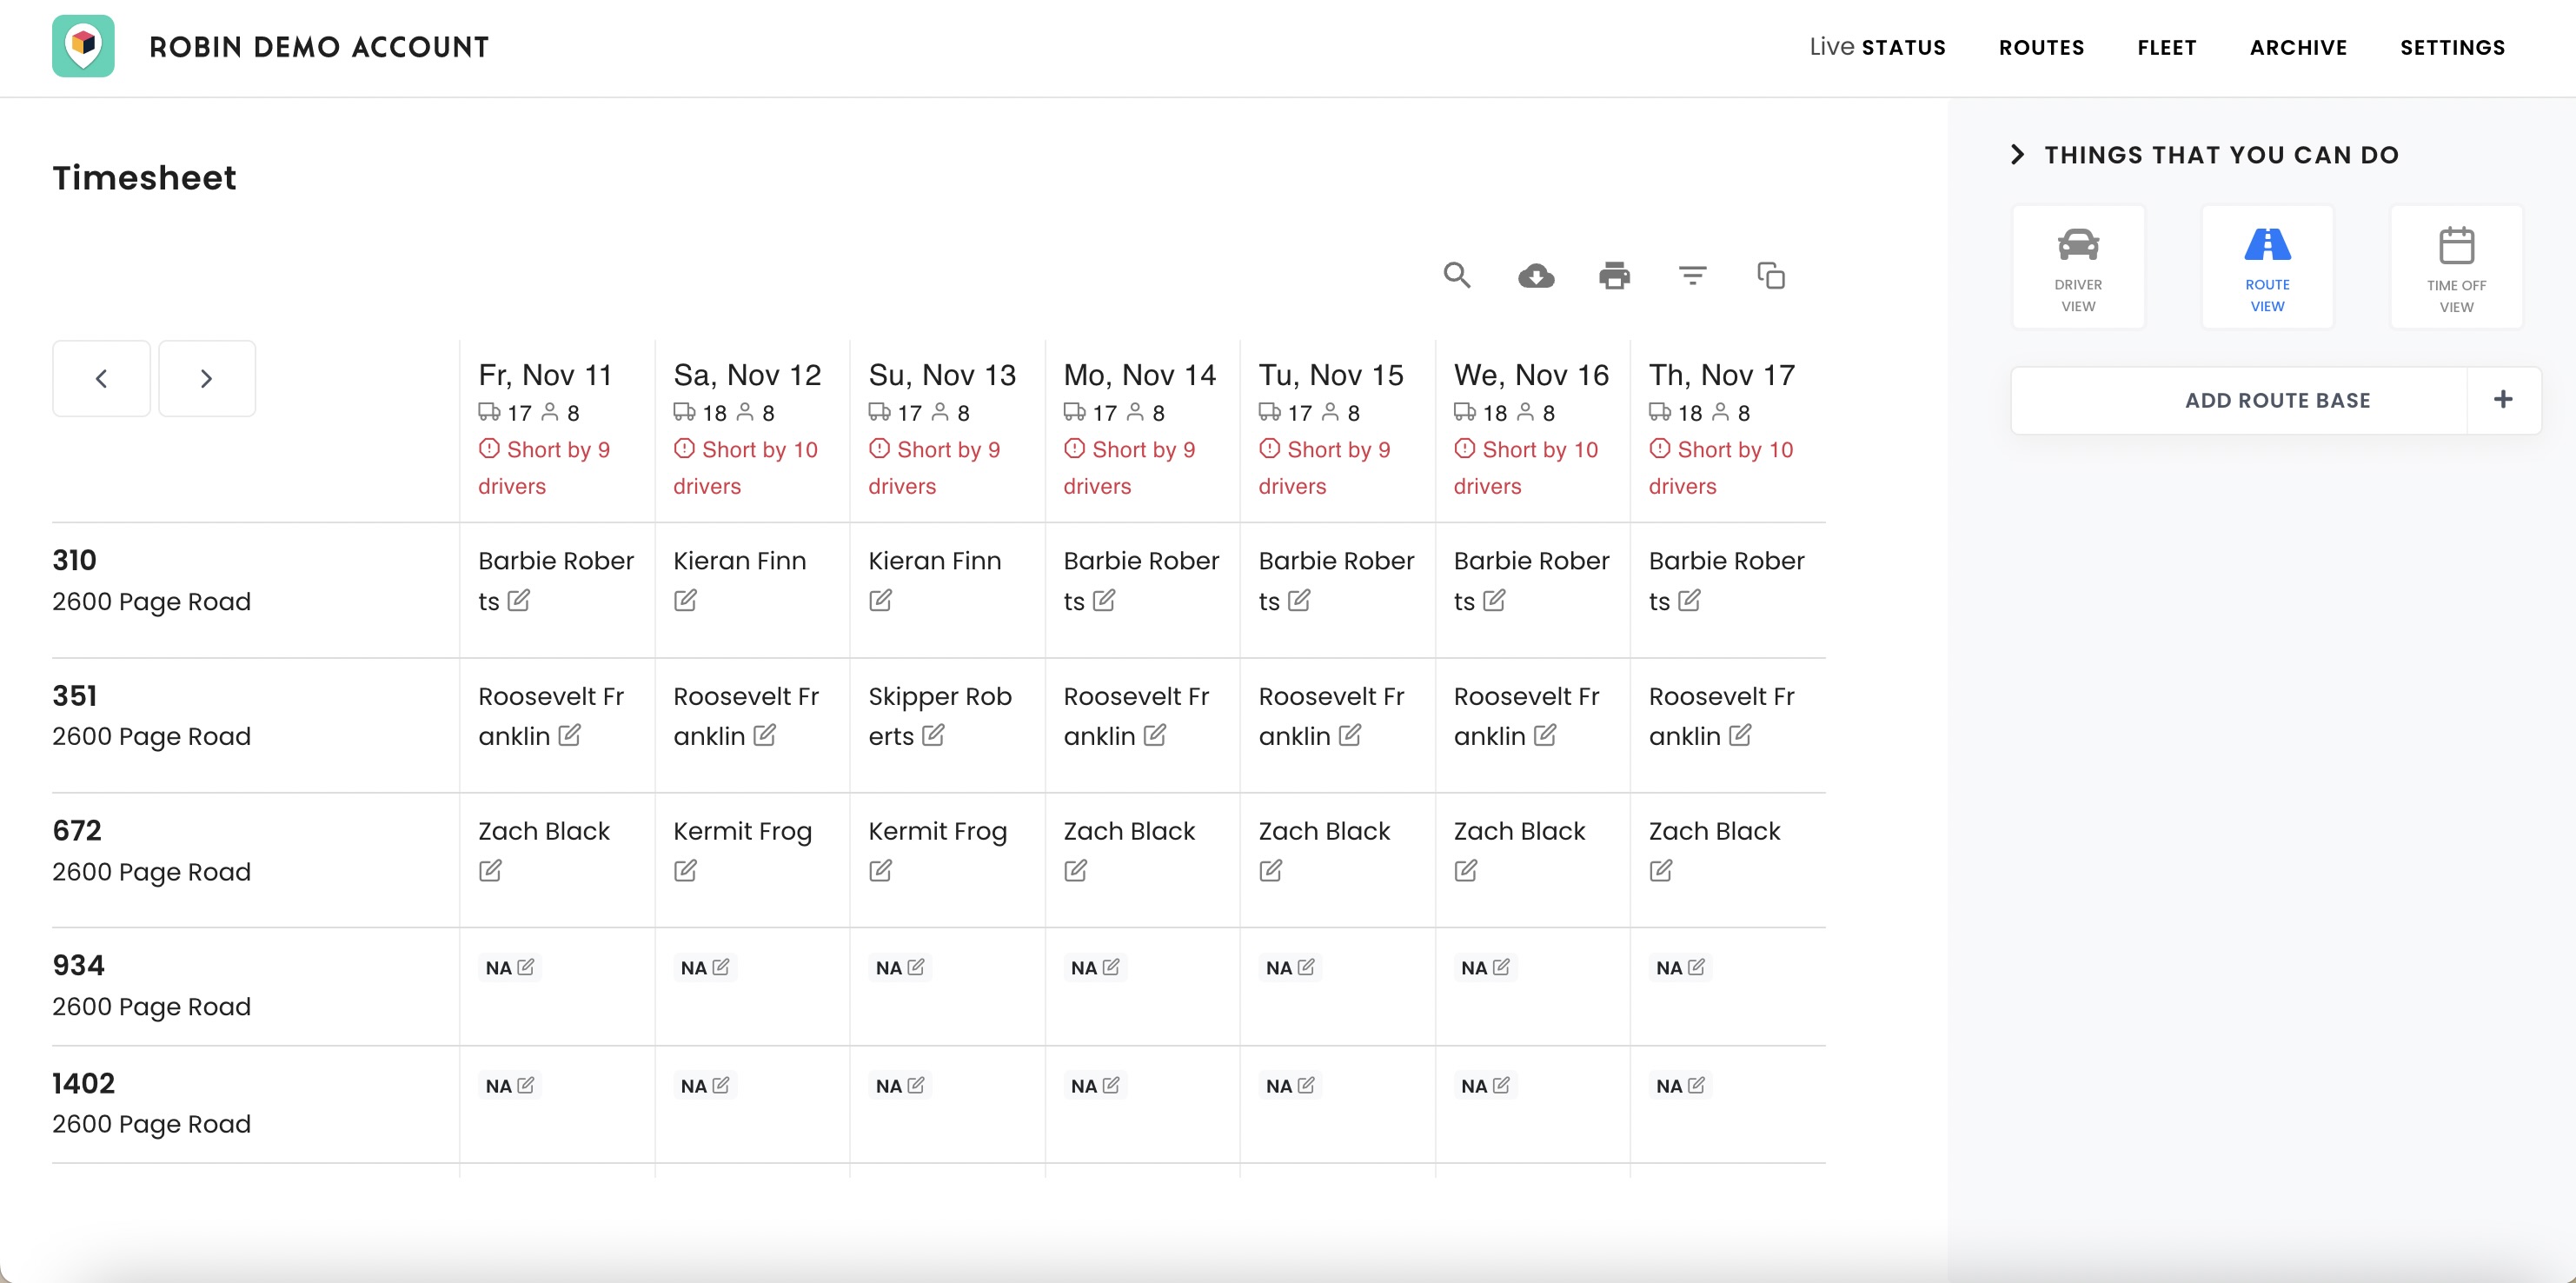Click the search magnifier icon
The width and height of the screenshot is (2576, 1283).
(x=1457, y=275)
